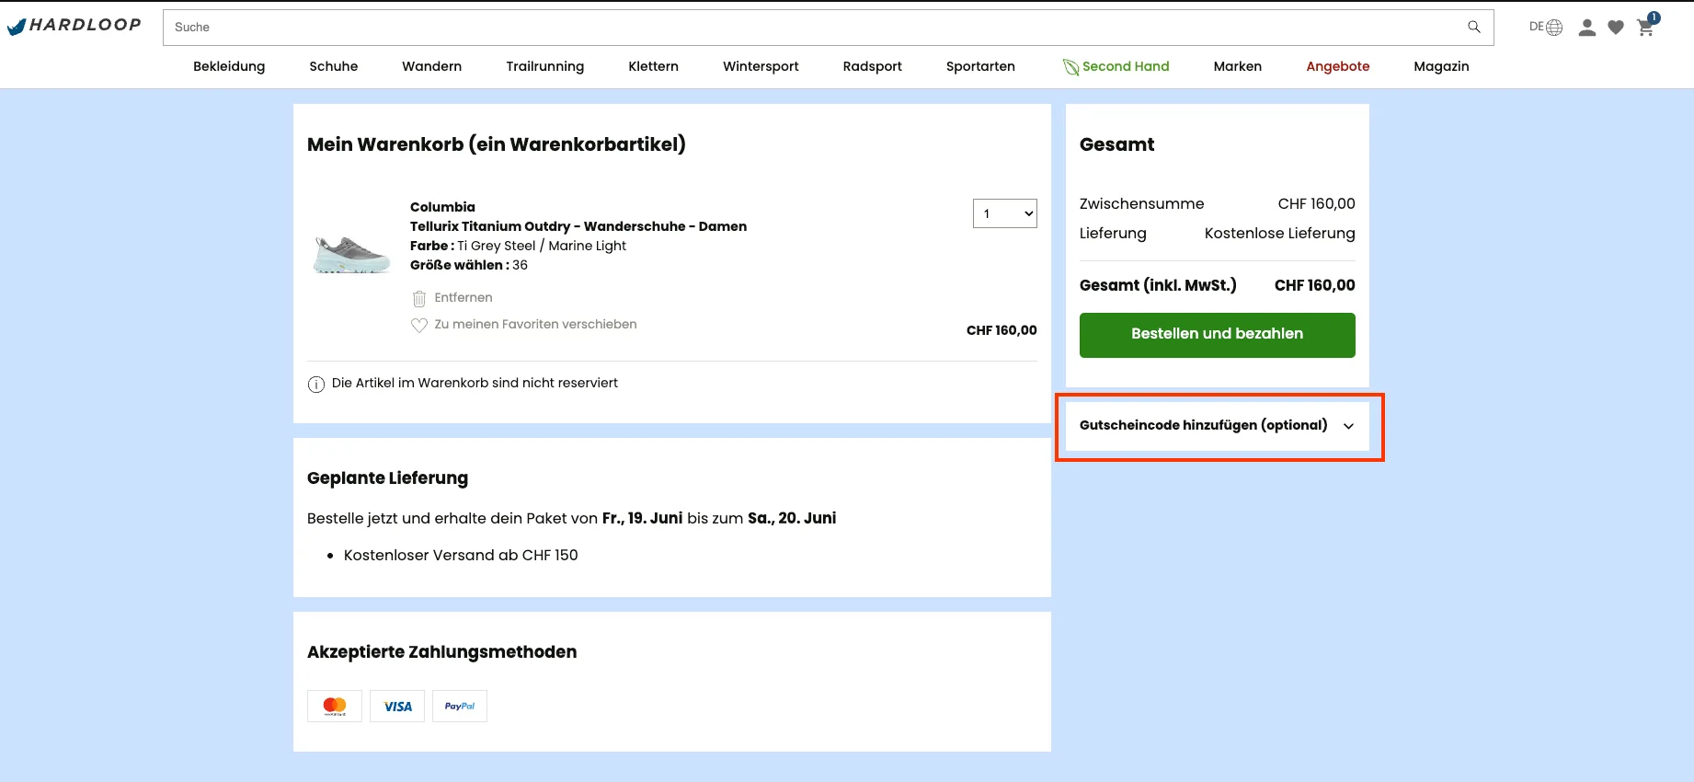Open the Wandern menu
Image resolution: width=1694 pixels, height=782 pixels.
[x=432, y=66]
